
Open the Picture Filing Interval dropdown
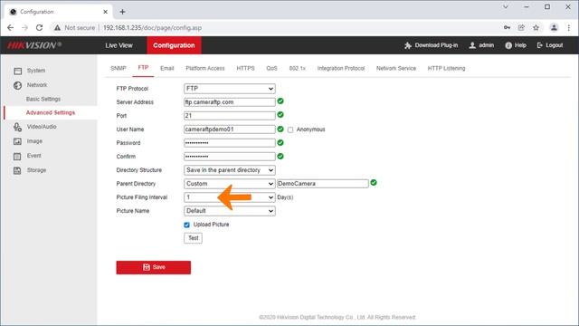pyautogui.click(x=229, y=197)
